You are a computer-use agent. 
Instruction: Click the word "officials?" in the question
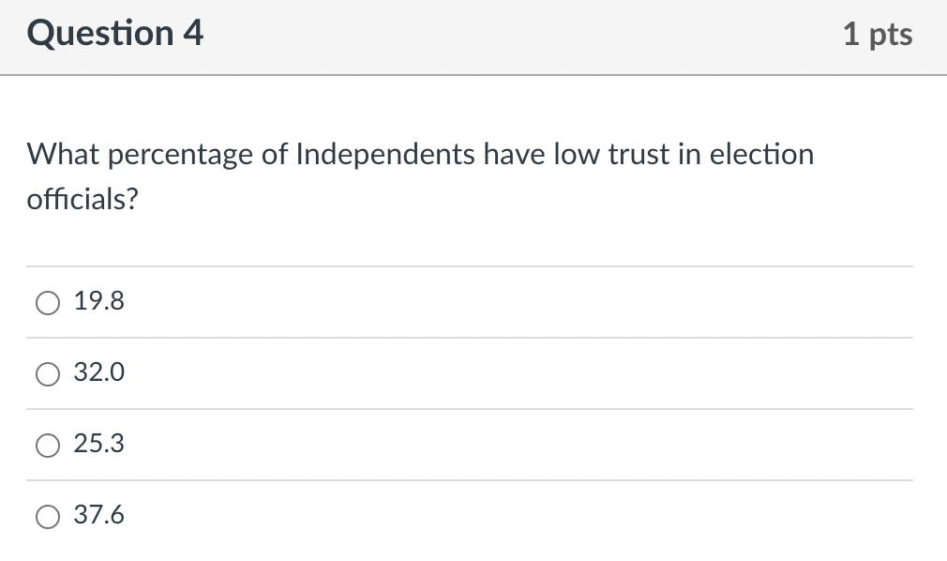83,199
